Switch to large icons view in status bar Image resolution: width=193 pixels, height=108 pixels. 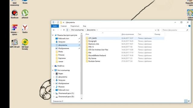tap(189, 101)
